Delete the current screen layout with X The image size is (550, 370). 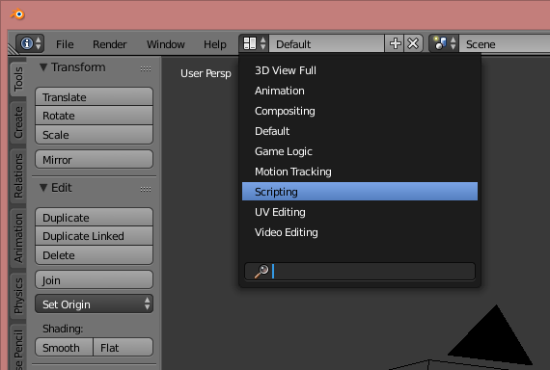point(413,43)
